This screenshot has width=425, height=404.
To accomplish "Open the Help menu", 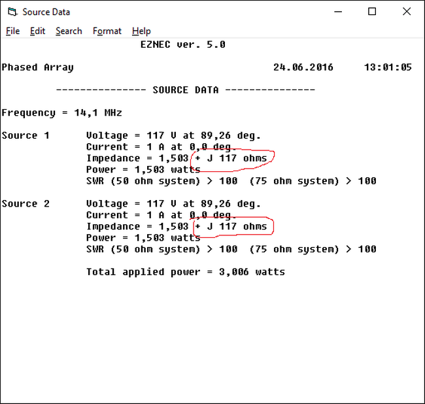I will (x=141, y=31).
